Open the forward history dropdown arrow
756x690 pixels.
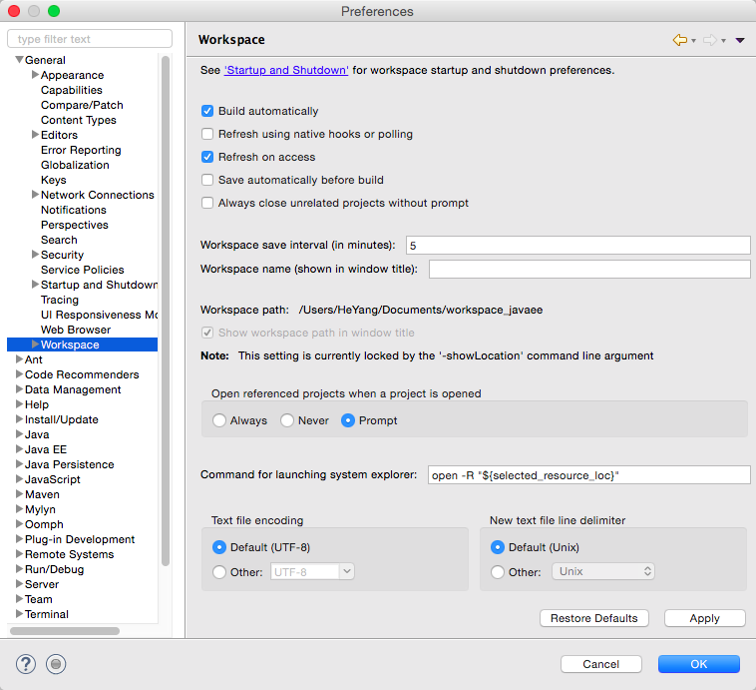pos(723,41)
